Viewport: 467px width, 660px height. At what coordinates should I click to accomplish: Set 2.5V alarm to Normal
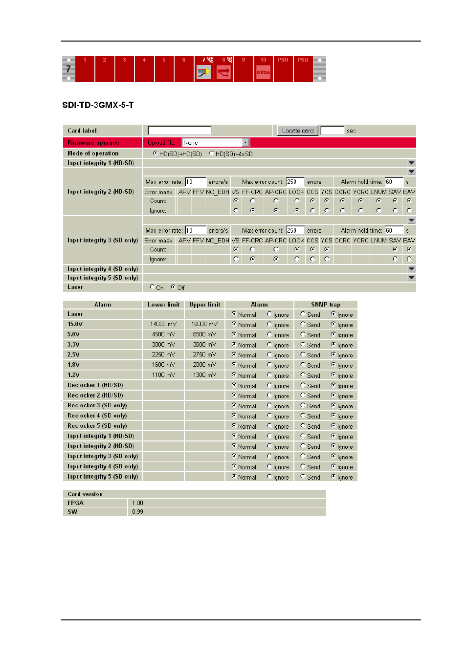coord(234,354)
